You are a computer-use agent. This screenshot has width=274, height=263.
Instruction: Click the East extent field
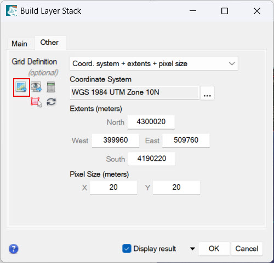tap(186, 141)
